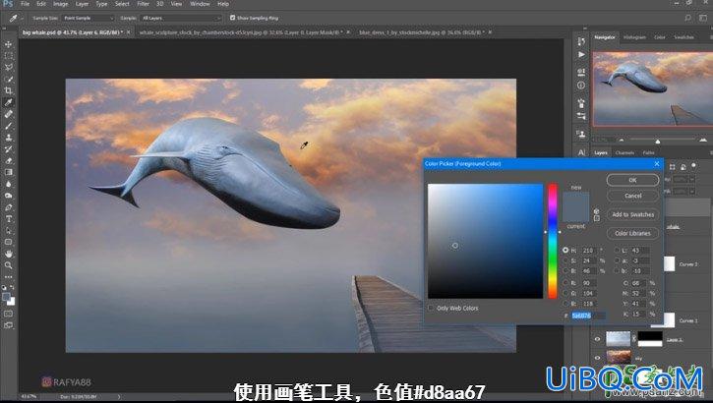Select the H hue radio button
Image resolution: width=713 pixels, height=403 pixels.
565,251
